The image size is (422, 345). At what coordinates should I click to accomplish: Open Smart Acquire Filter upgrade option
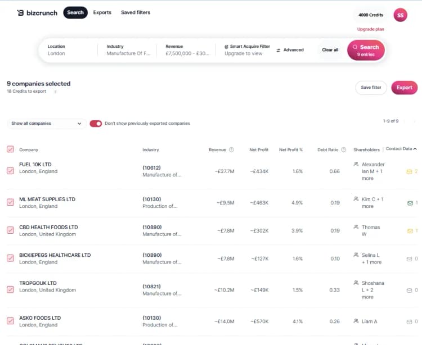[247, 50]
